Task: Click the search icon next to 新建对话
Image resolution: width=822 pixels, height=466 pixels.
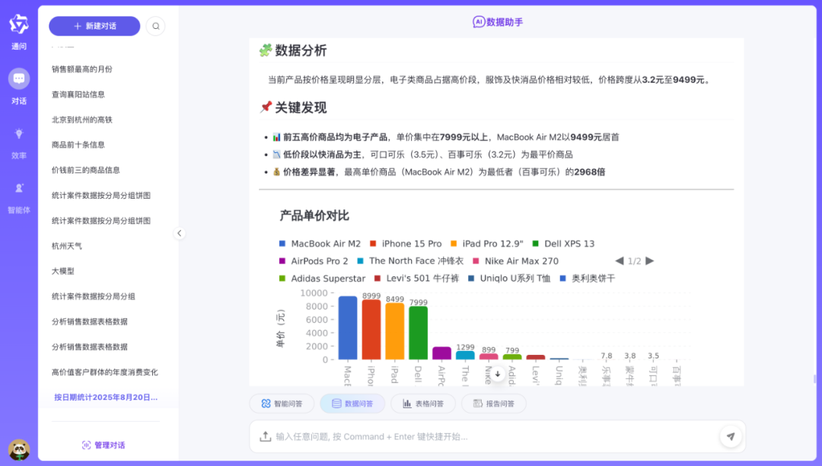Action: coord(155,25)
